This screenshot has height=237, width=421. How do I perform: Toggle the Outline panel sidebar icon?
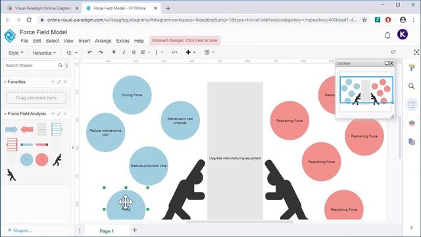point(412,105)
